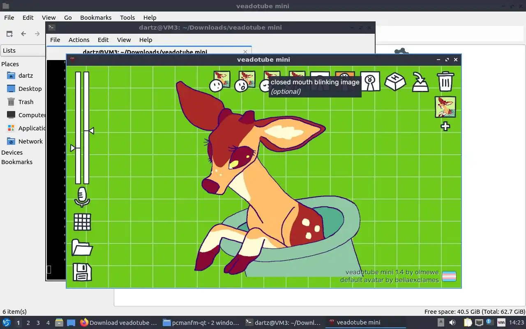Open the keyhole figure effects icon
Viewport: 526px width, 329px height.
[x=370, y=81]
